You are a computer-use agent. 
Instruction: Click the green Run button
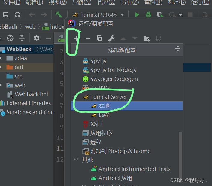pos(137,15)
